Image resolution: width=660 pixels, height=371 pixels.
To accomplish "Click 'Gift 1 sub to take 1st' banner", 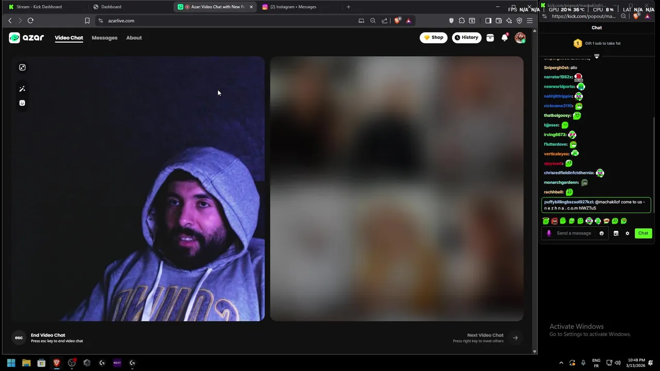I will point(597,43).
